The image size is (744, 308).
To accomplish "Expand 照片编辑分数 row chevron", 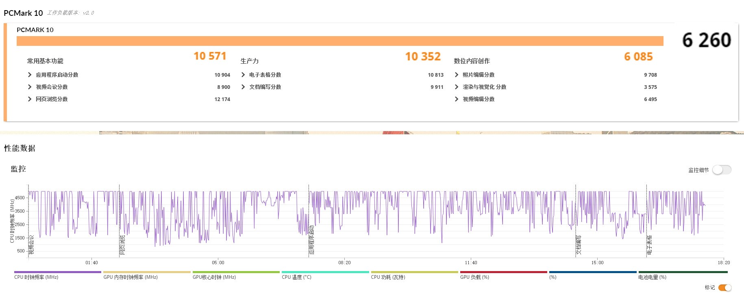I will click(457, 75).
